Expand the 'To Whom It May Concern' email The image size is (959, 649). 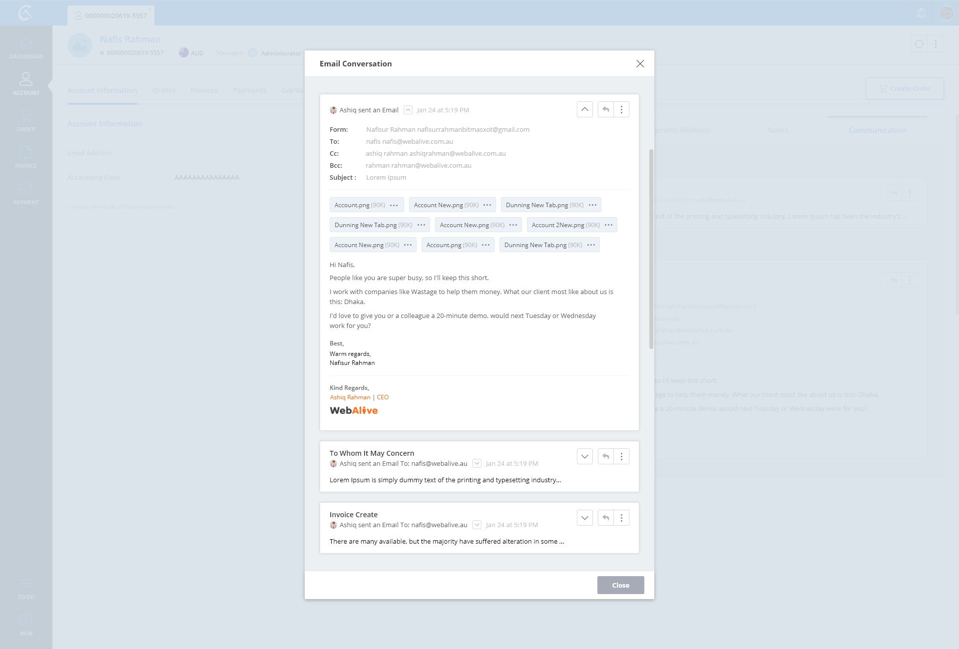tap(584, 456)
